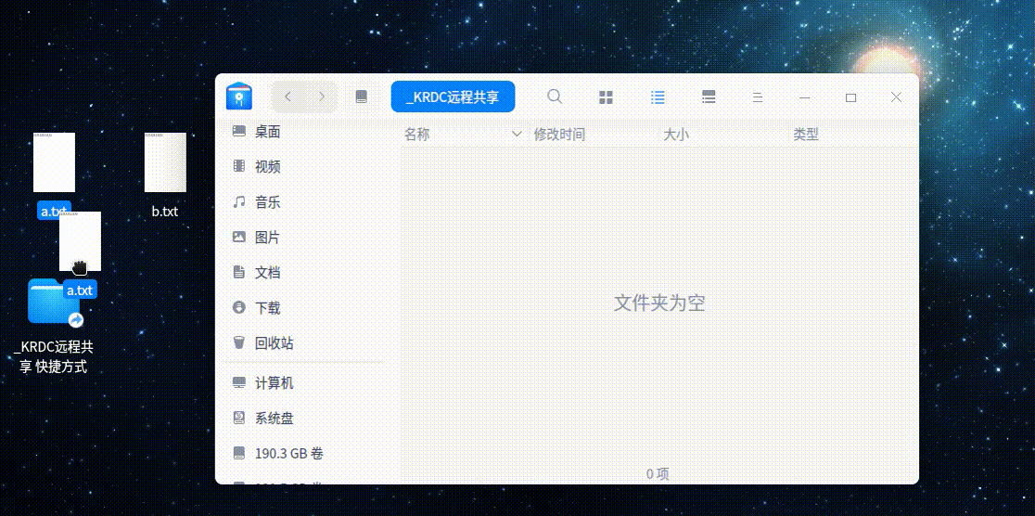This screenshot has width=1035, height=516.
Task: Click the 下载 download icon
Action: point(239,307)
